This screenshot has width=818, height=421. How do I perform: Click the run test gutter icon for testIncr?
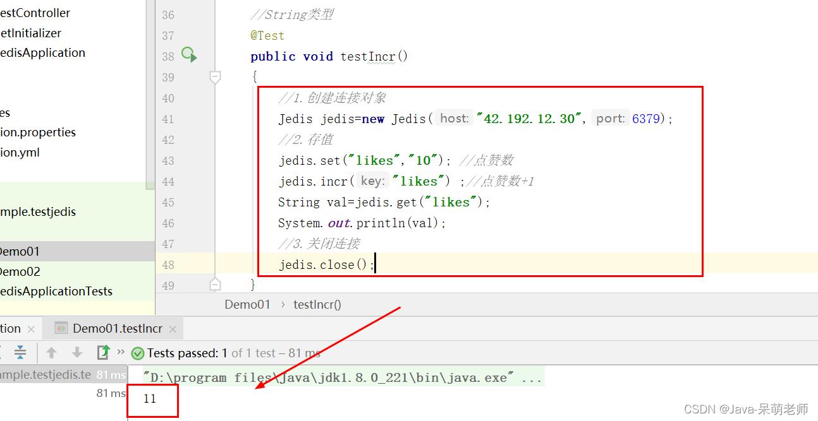pos(189,55)
